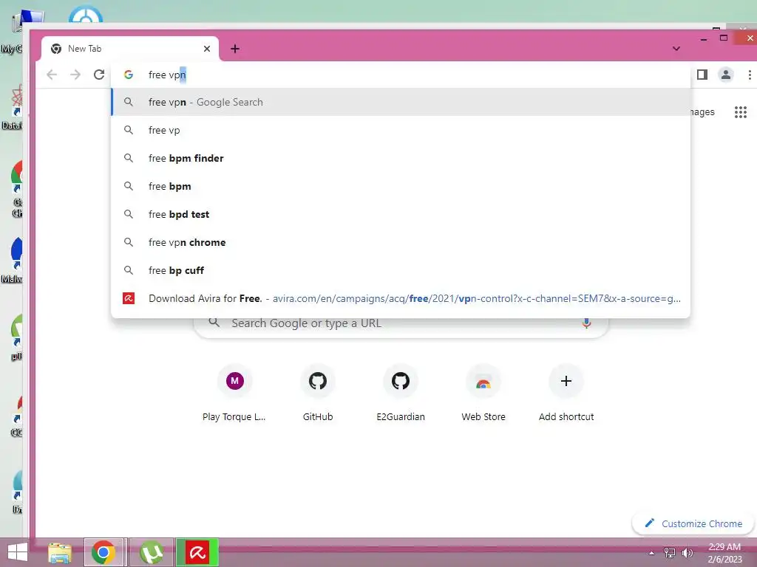Open the Play Torque L... shortcut
This screenshot has height=567, width=757.
coord(234,394)
